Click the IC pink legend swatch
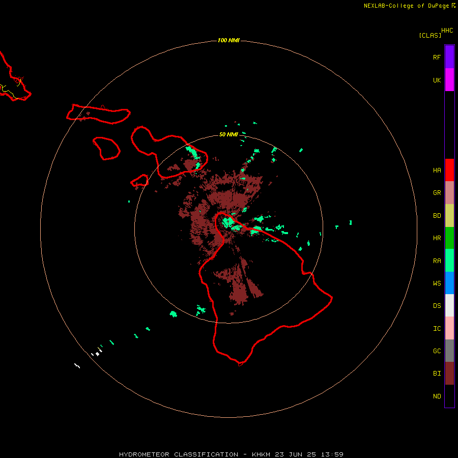The height and width of the screenshot is (458, 458). [449, 328]
